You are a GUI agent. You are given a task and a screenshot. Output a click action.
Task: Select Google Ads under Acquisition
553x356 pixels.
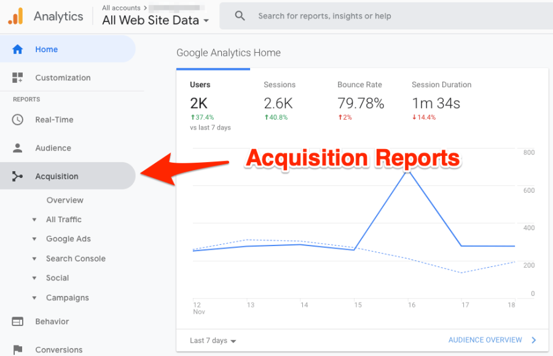coord(68,239)
